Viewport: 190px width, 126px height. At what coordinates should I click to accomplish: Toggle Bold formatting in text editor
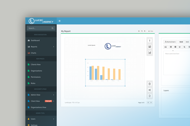[181, 42]
